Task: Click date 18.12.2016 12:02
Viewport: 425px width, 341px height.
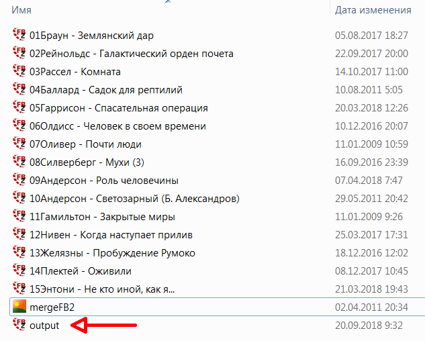Action: pos(371,254)
